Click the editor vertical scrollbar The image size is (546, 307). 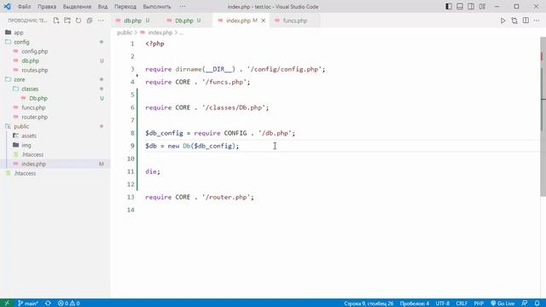point(543,117)
